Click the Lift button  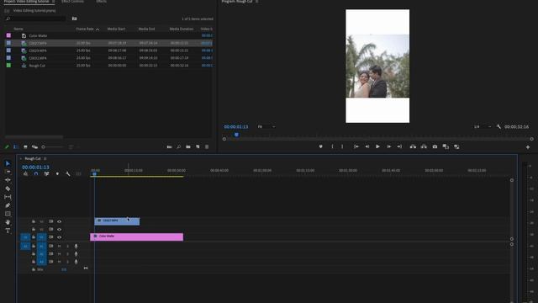tap(413, 146)
